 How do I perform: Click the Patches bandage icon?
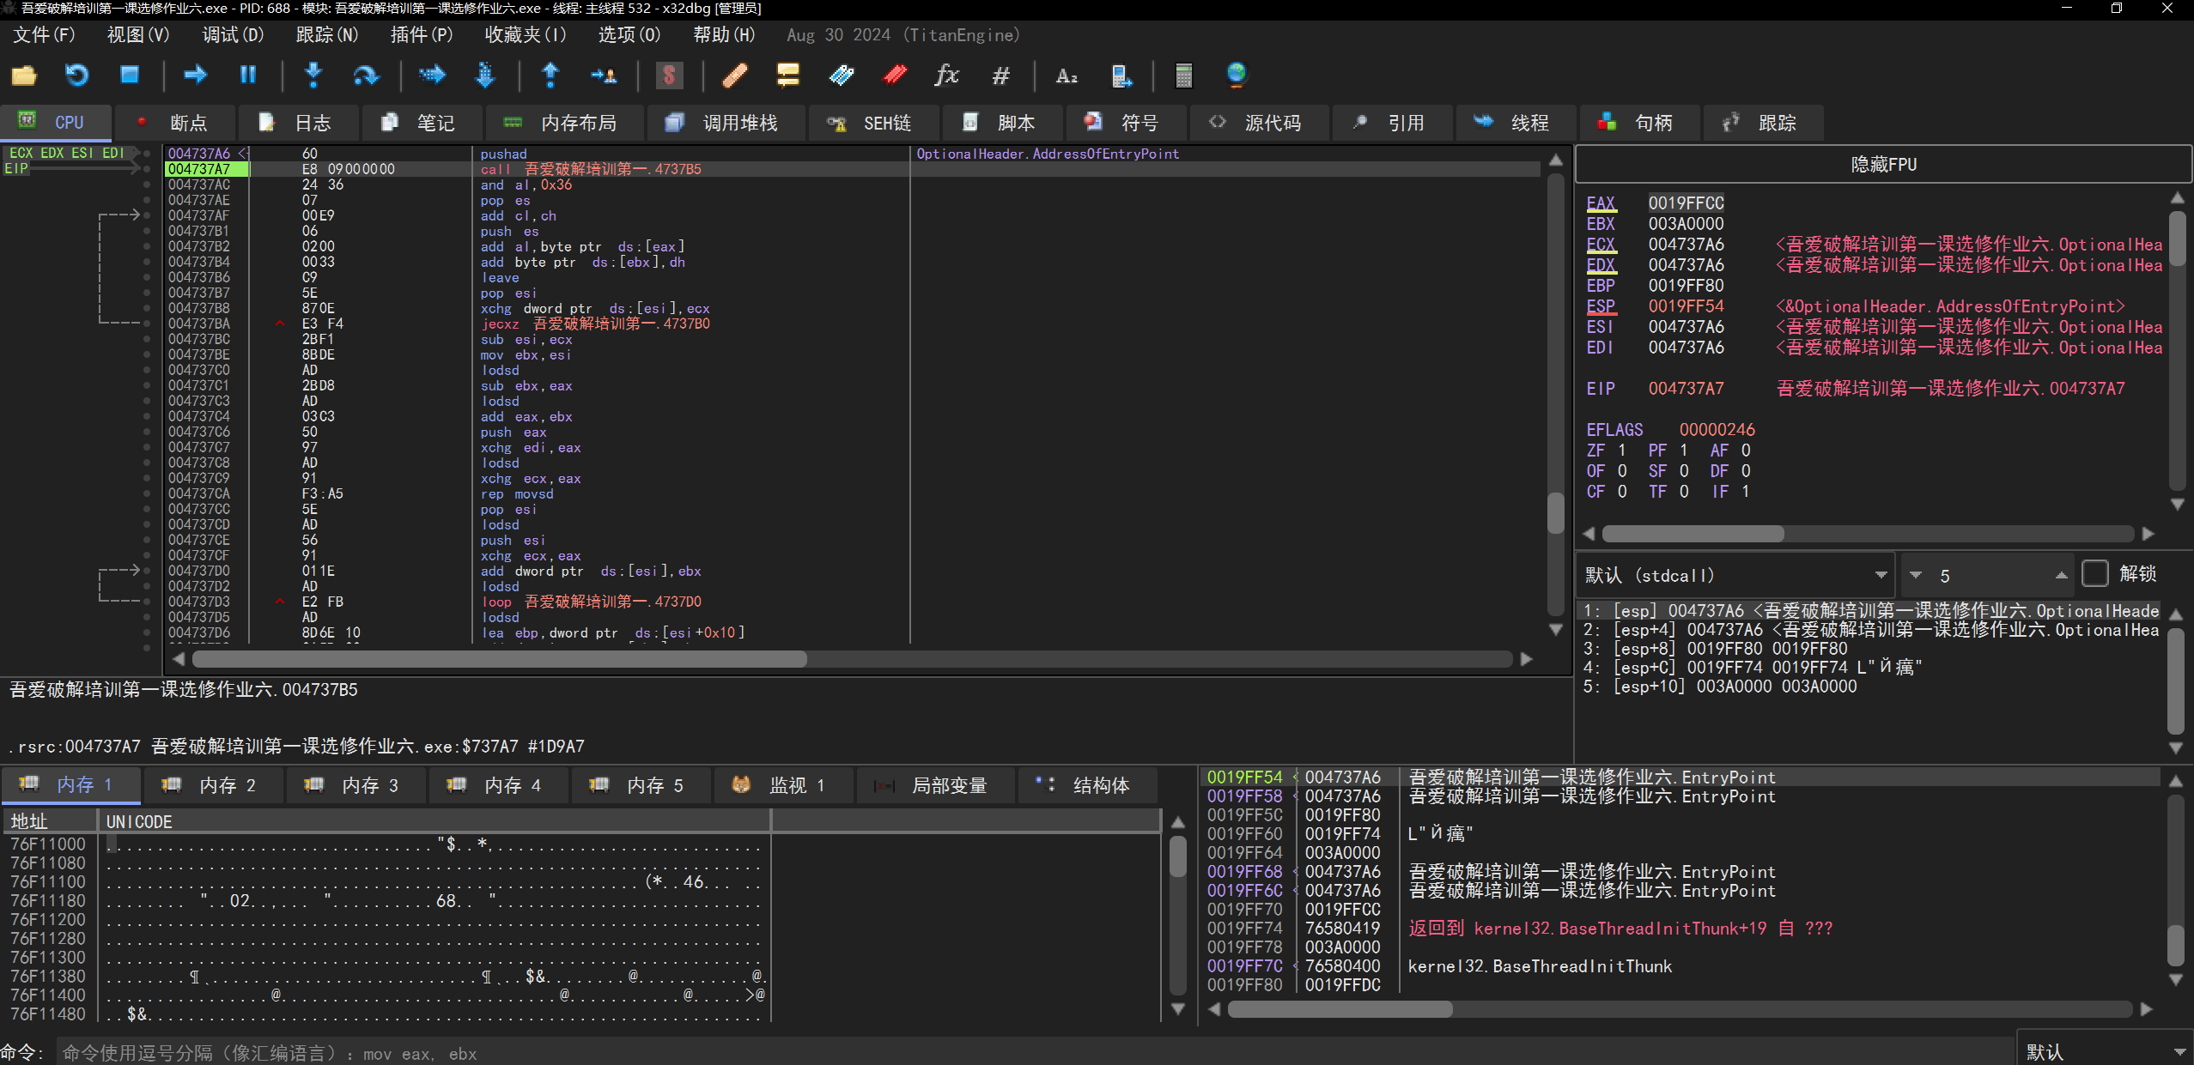(x=734, y=76)
